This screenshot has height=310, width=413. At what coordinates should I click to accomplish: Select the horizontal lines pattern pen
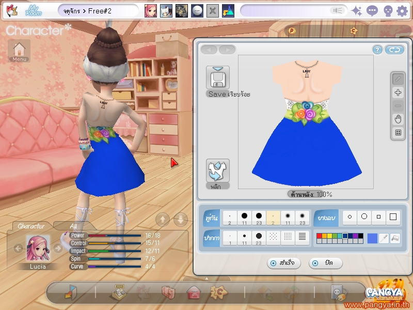pos(302,238)
